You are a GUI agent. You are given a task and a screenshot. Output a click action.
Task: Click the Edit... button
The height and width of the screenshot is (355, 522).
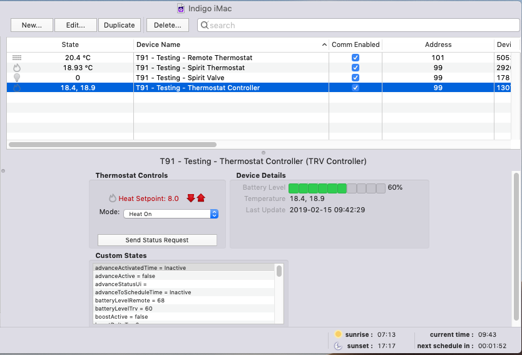(x=76, y=25)
